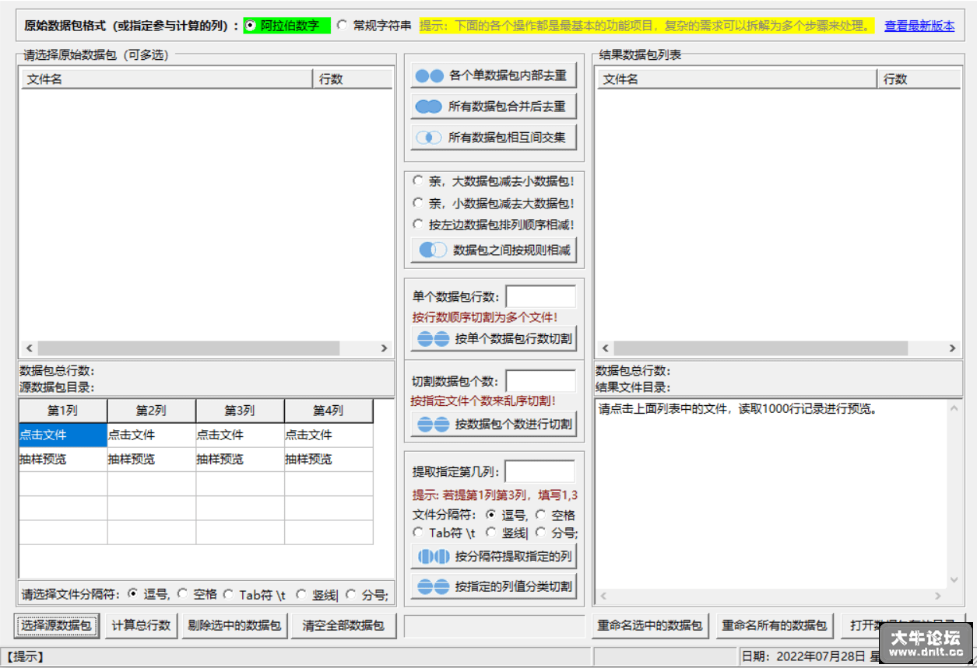Screen dimensions: 977x668
Task: Click preview box horizontal scrollbar right arrow
Action: coord(938,596)
